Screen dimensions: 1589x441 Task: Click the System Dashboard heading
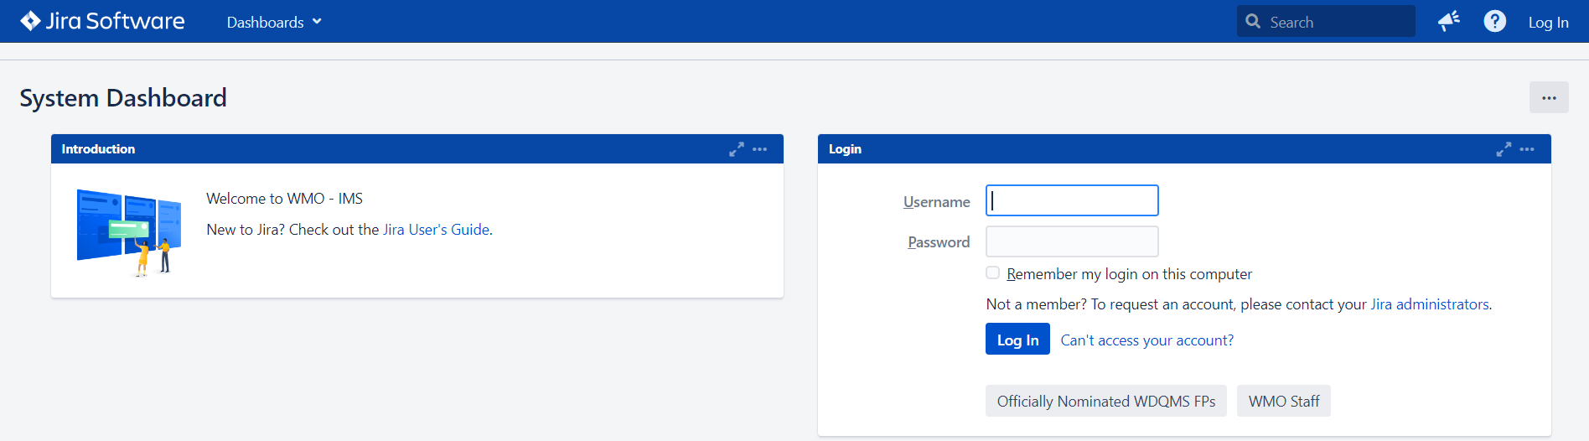pos(123,98)
